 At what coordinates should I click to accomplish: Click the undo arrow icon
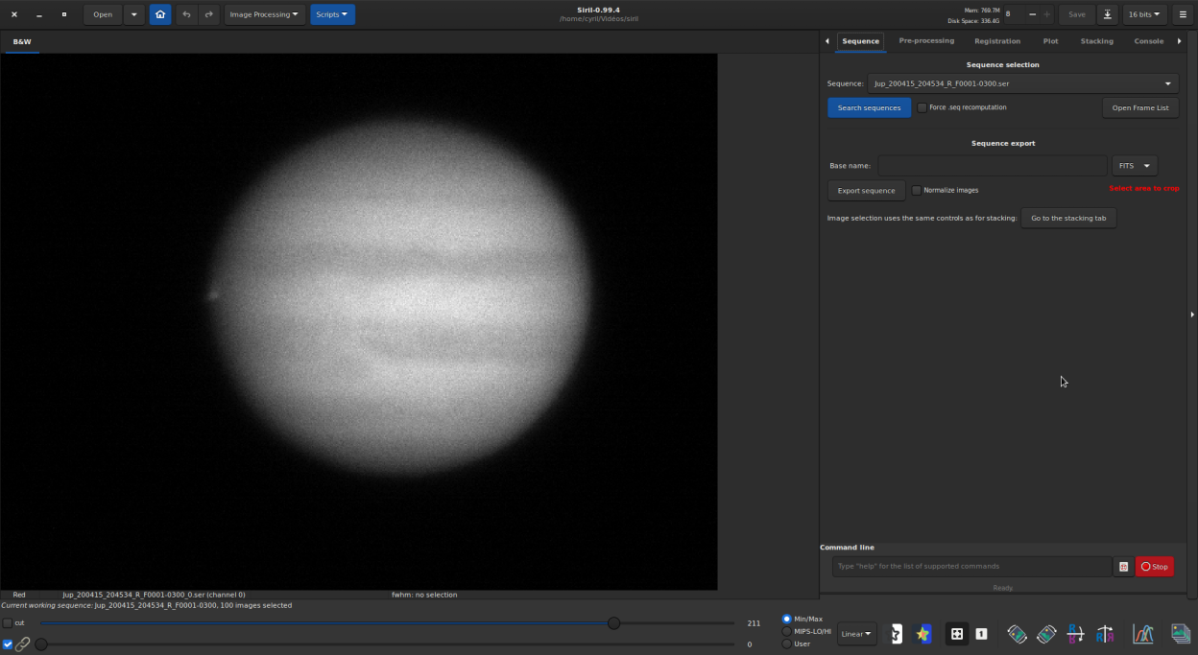coord(186,14)
